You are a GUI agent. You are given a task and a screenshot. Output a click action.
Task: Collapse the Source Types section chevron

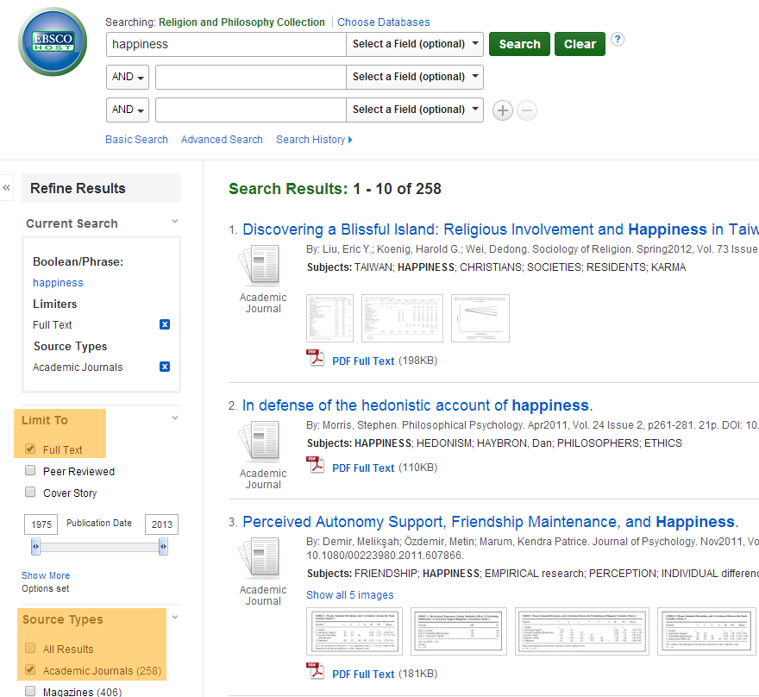click(x=175, y=617)
